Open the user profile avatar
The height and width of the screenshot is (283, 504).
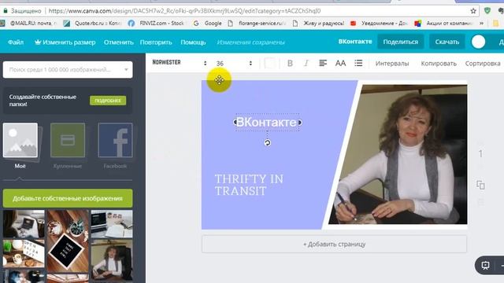pos(478,42)
